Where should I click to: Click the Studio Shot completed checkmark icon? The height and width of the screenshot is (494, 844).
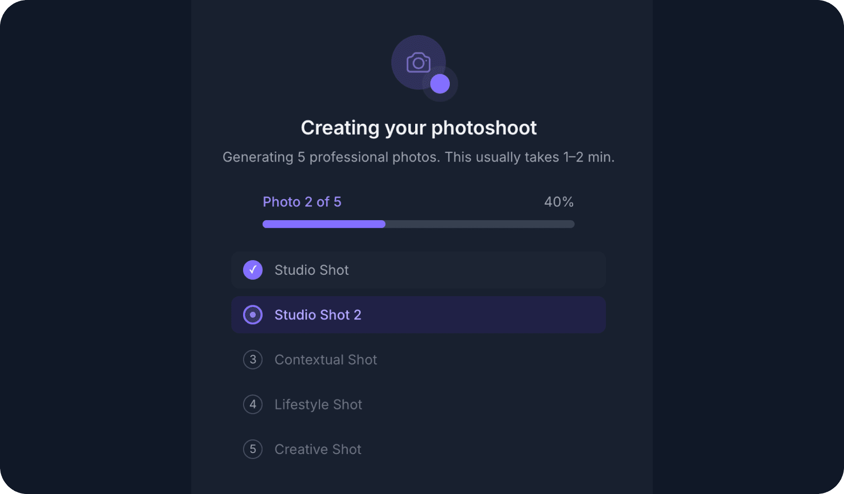253,270
